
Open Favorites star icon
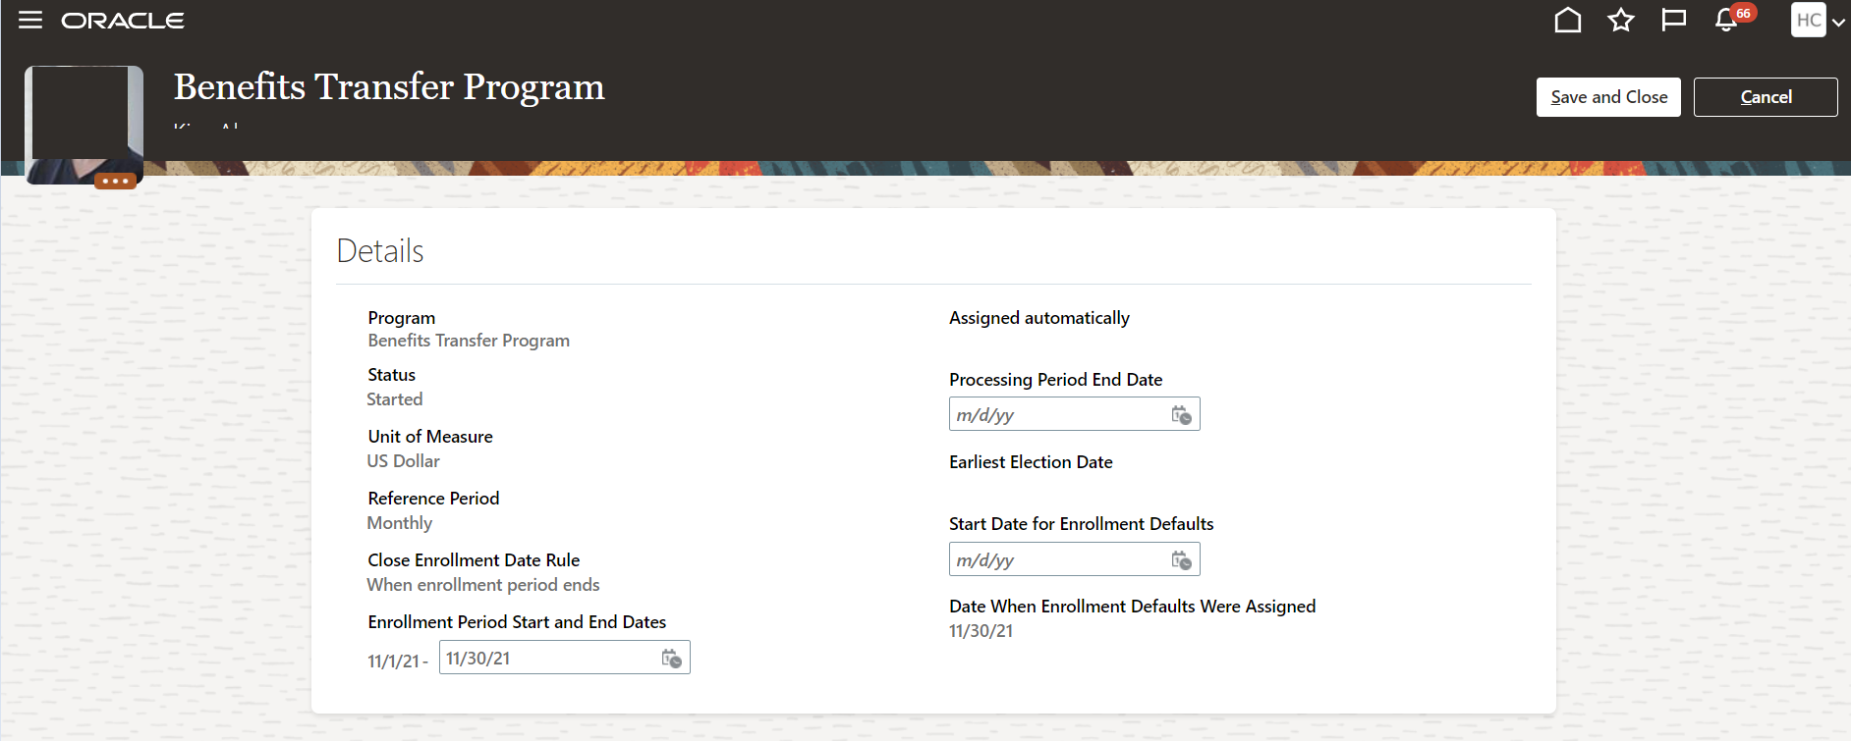pyautogui.click(x=1621, y=21)
